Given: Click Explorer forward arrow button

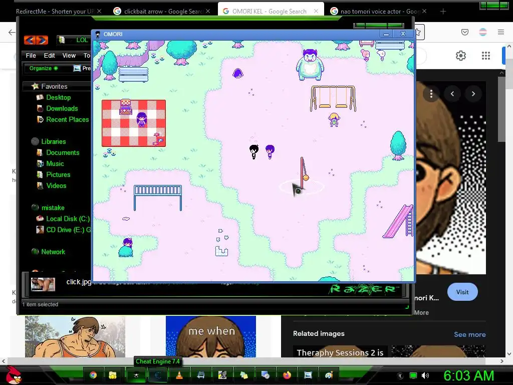Looking at the screenshot, I should point(42,40).
